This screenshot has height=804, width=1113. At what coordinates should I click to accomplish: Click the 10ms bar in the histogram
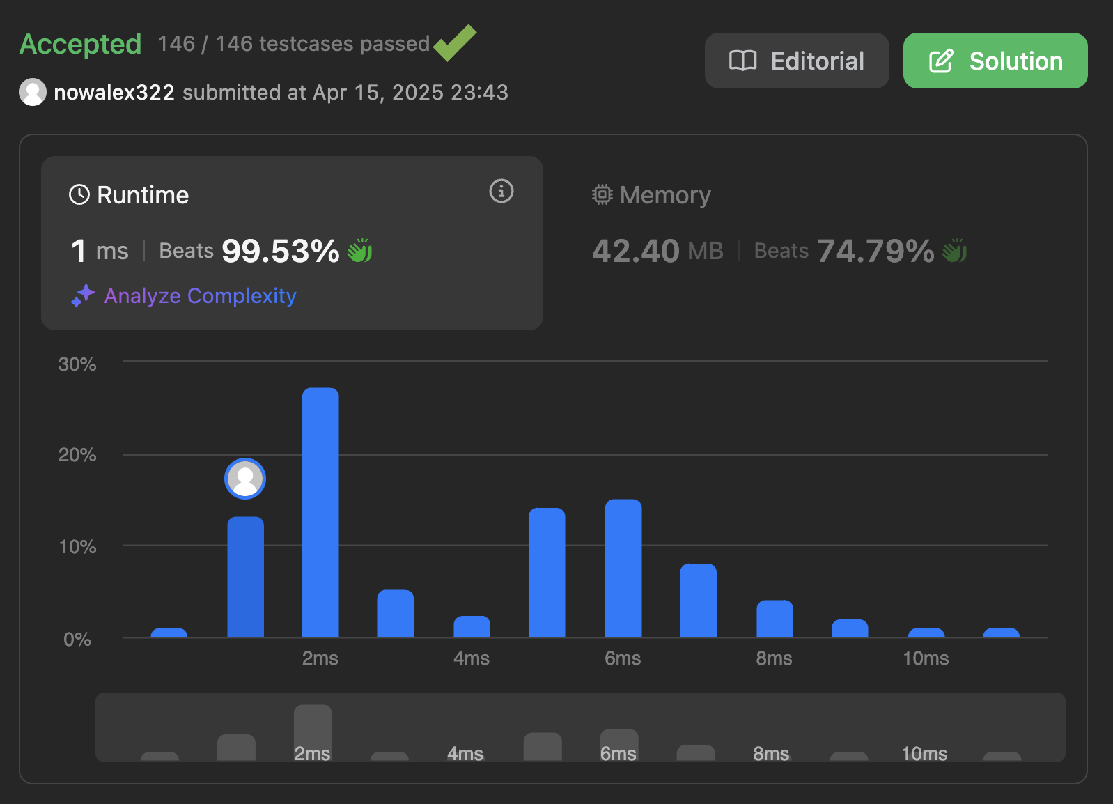tap(926, 633)
